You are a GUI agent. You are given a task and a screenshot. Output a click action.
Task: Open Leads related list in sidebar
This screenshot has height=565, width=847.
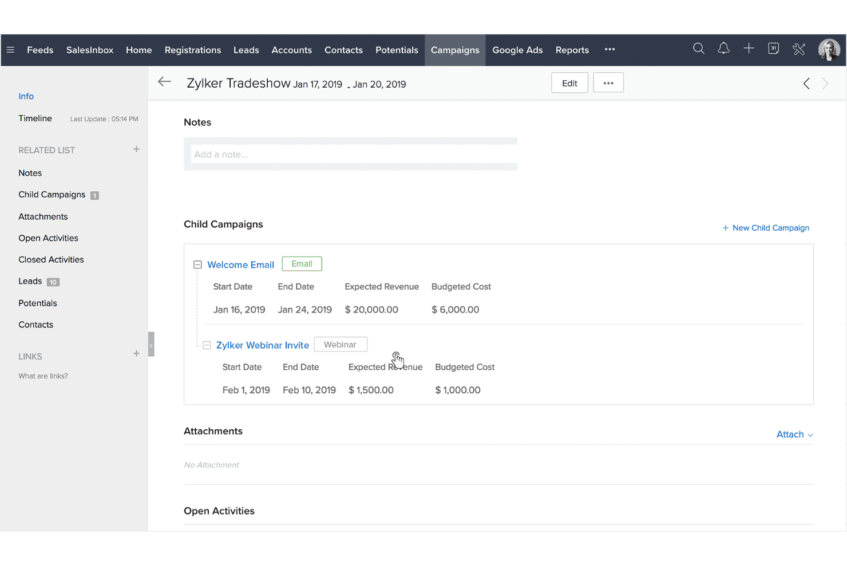tap(30, 281)
